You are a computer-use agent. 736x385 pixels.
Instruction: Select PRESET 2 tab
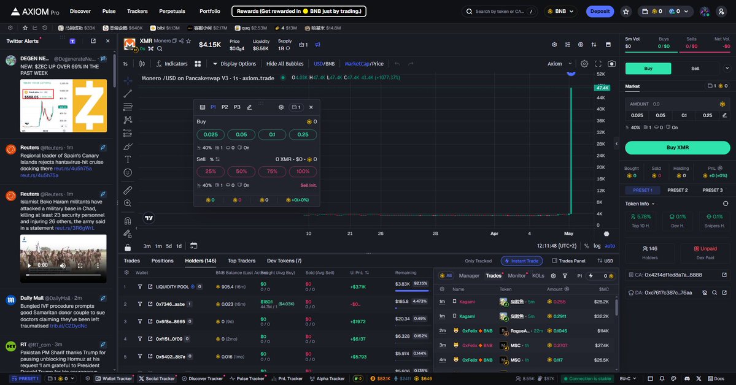pos(677,190)
